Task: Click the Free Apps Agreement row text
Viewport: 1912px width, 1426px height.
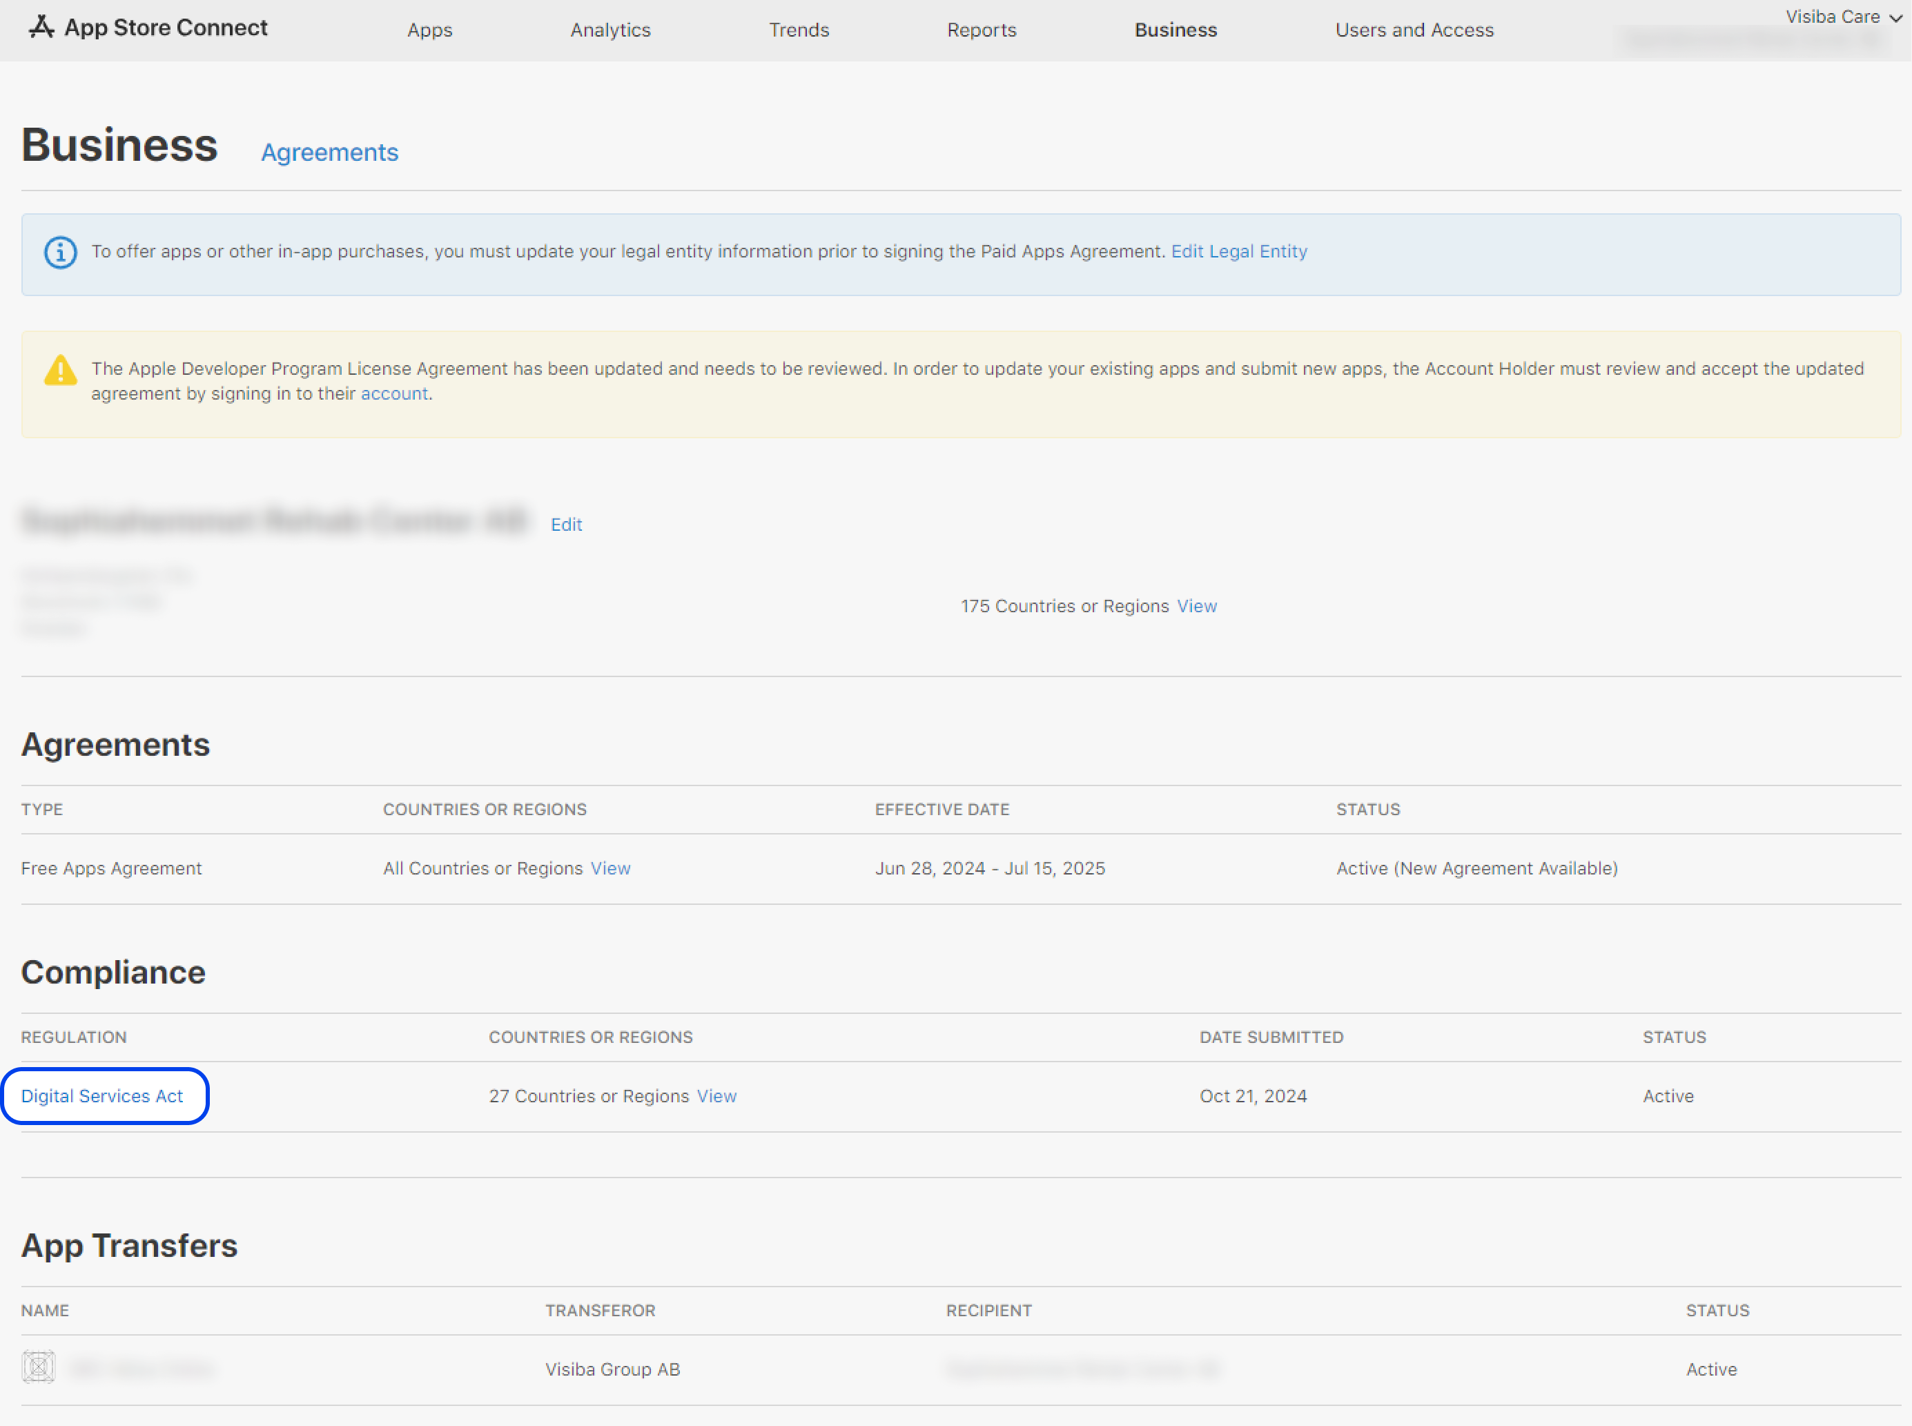Action: pos(111,868)
